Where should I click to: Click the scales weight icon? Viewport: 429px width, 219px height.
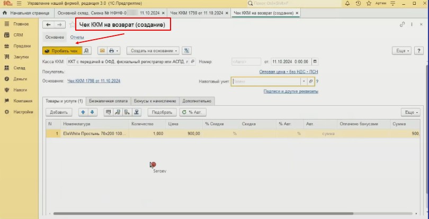click(137, 112)
